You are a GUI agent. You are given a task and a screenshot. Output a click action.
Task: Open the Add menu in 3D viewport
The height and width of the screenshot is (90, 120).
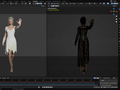[70, 3]
